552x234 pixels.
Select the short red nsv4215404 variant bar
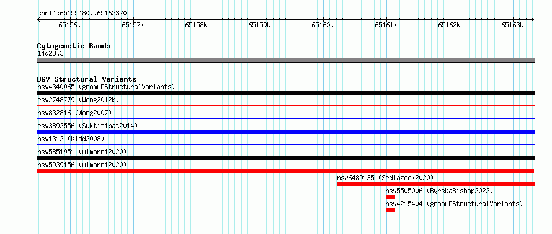tap(390, 210)
